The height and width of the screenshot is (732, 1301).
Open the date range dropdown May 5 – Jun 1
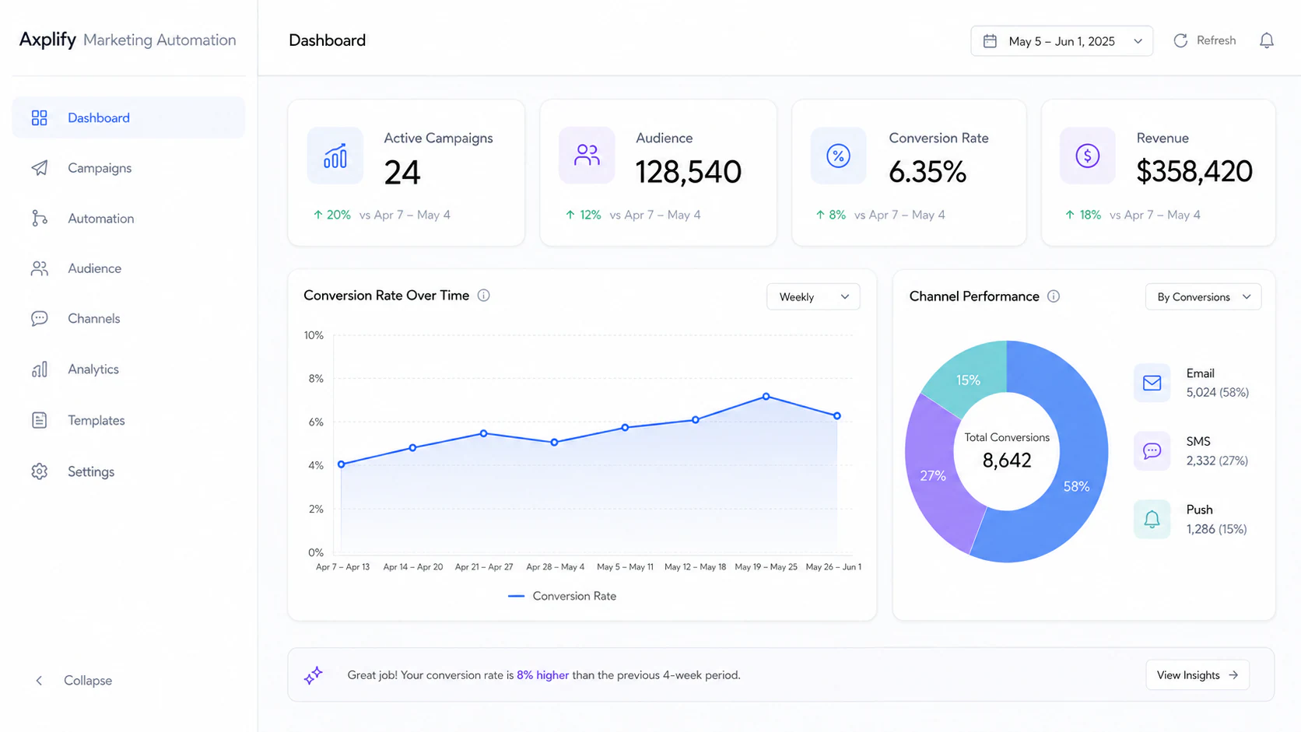1061,40
